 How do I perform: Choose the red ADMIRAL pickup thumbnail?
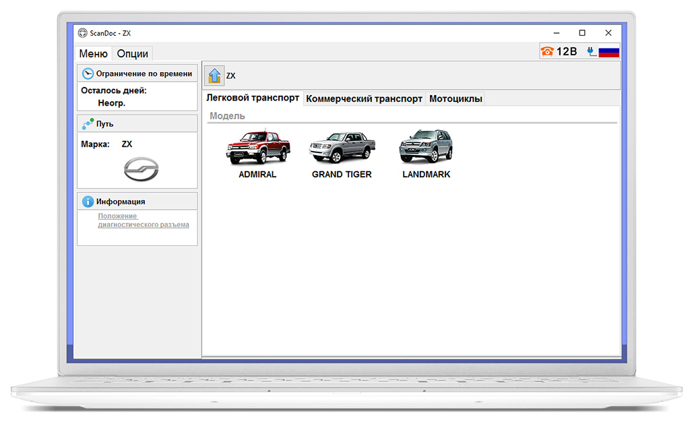(x=258, y=146)
